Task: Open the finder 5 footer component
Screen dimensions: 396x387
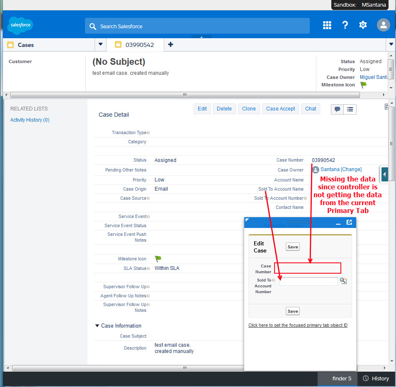Action: [337, 378]
